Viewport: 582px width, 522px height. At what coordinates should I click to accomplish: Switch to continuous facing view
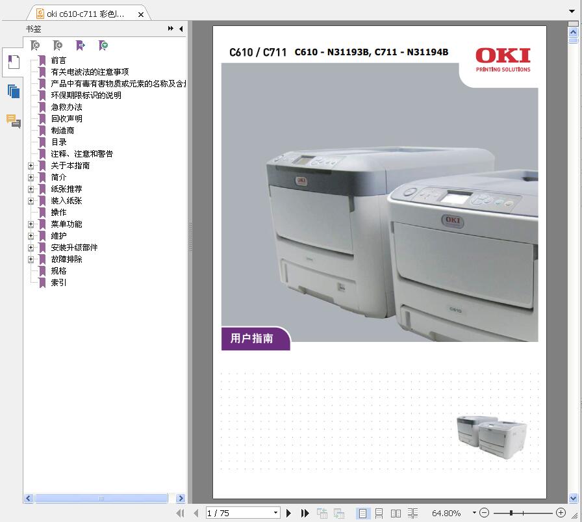pos(412,513)
